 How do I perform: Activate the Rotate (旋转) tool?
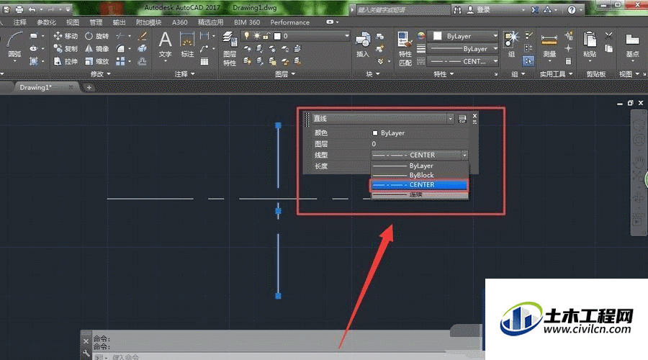(x=96, y=36)
